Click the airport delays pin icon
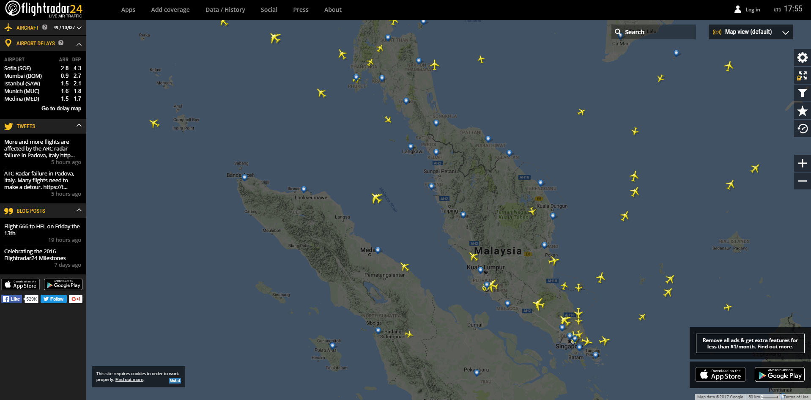This screenshot has height=400, width=811. [x=8, y=43]
